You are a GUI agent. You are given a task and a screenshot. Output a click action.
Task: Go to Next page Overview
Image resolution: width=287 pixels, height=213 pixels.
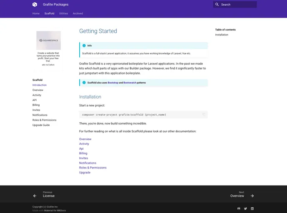(x=237, y=195)
